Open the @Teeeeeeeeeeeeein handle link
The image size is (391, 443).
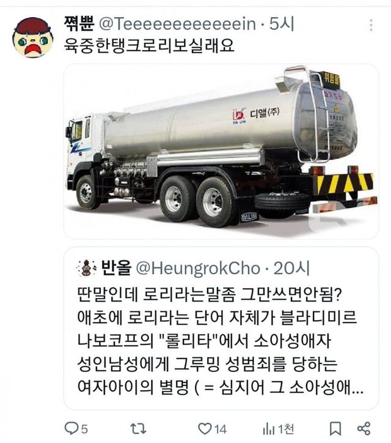click(177, 24)
